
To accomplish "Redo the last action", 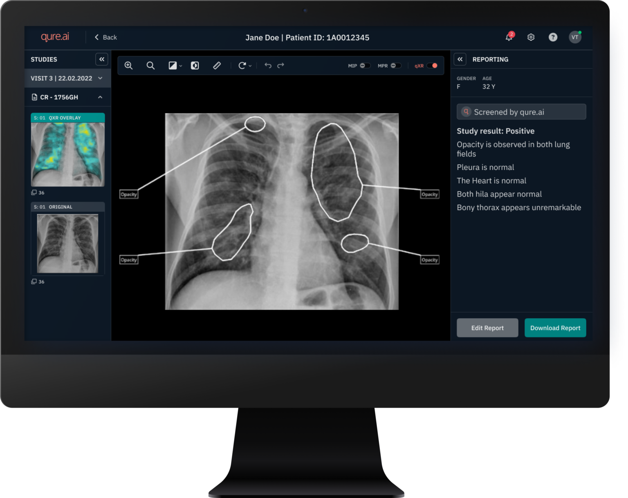I will [x=280, y=65].
